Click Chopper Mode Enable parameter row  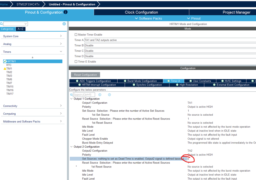163,139
